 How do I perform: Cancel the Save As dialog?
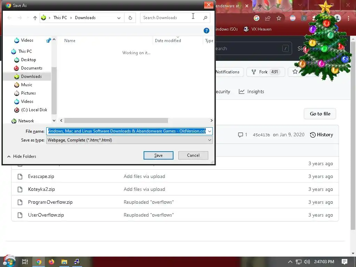(x=193, y=155)
